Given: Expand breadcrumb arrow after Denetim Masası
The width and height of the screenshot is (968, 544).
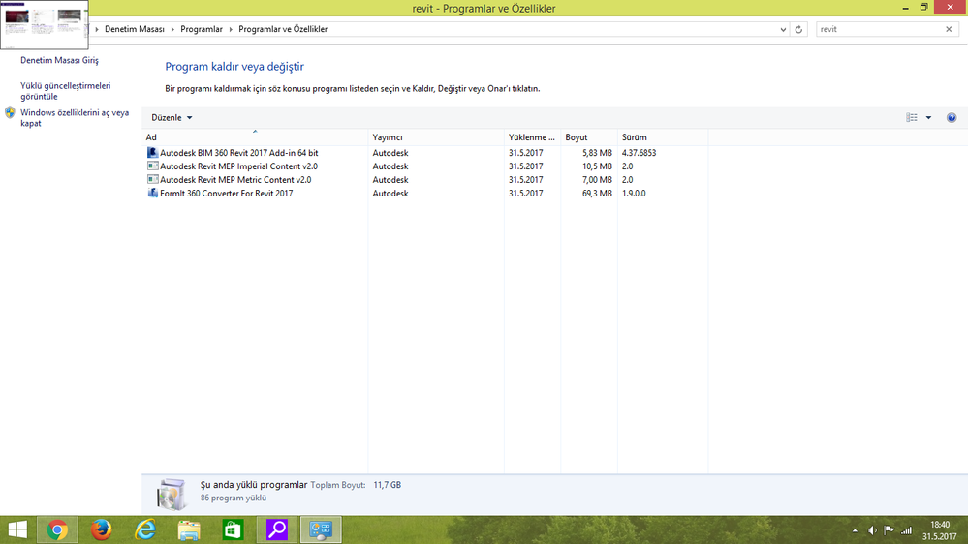Looking at the screenshot, I should [172, 29].
